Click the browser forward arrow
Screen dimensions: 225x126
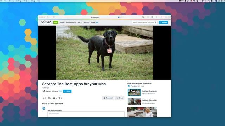point(50,17)
